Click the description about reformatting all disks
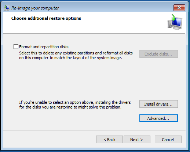This screenshot has width=190, height=152. (x=76, y=56)
